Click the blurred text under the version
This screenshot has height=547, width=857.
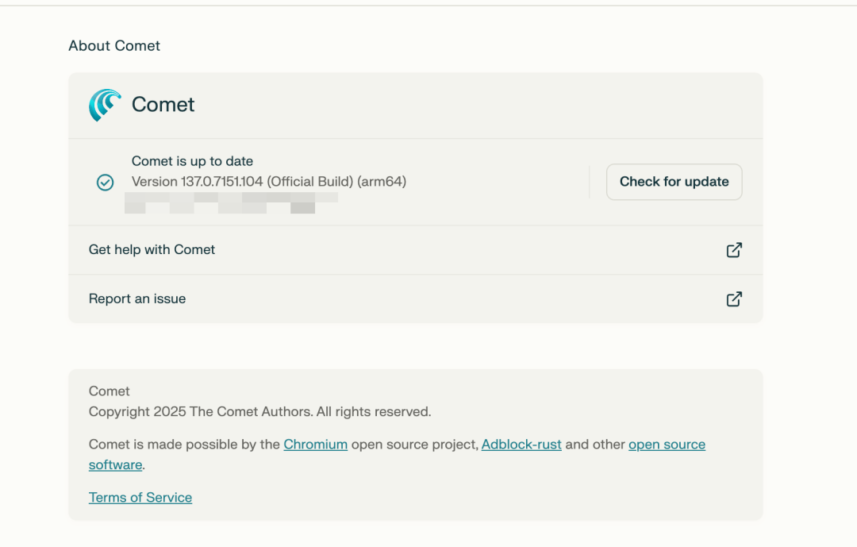[x=230, y=202]
